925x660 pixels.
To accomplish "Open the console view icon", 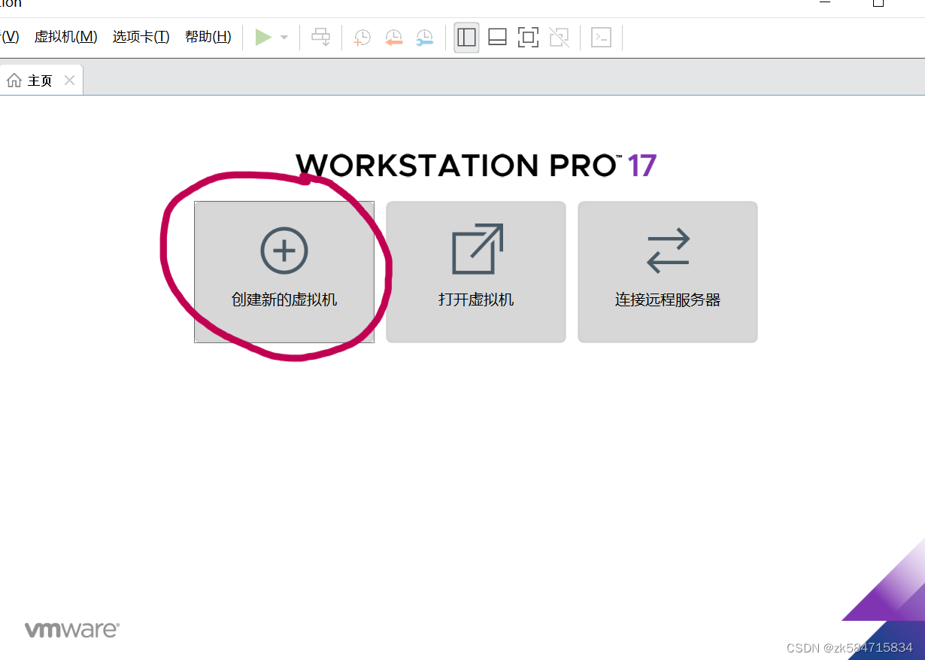I will tap(601, 37).
